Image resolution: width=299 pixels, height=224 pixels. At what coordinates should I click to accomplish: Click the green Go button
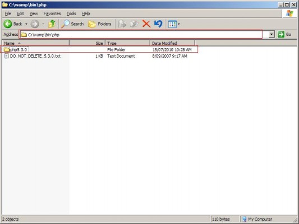click(x=284, y=35)
